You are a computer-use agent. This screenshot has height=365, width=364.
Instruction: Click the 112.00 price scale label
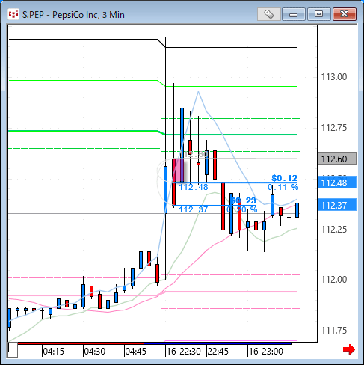(334, 280)
